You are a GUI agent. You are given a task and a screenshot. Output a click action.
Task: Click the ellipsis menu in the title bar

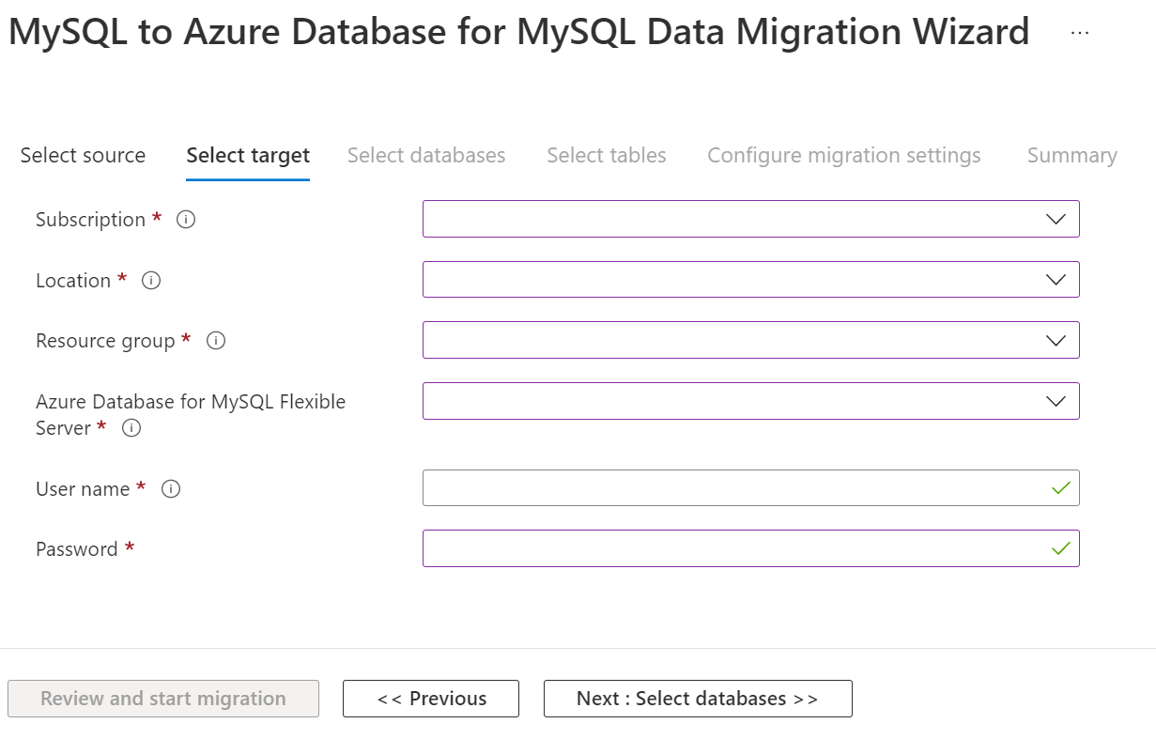click(x=1079, y=31)
